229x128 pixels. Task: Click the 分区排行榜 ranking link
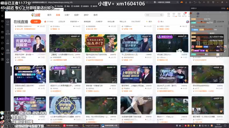[x=219, y=22]
